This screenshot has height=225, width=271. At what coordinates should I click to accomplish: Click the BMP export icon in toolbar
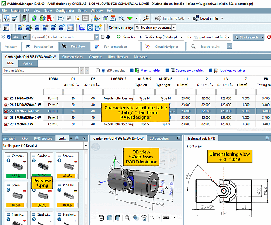6,18
